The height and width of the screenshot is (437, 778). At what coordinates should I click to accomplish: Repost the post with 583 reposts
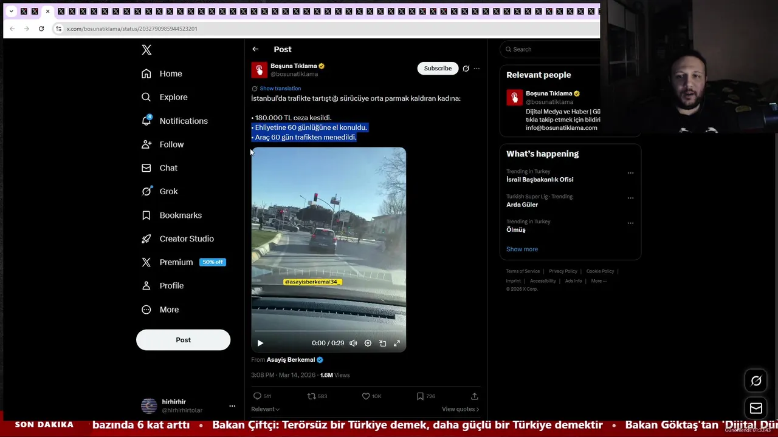coord(317,396)
